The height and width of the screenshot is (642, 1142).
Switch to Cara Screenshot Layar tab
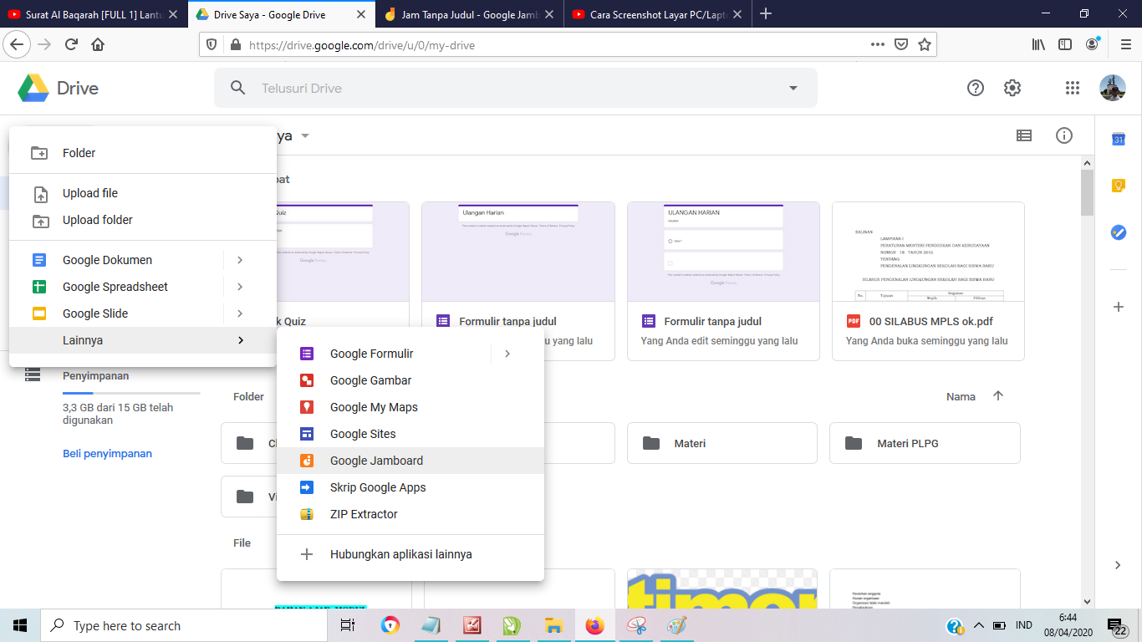tap(658, 14)
